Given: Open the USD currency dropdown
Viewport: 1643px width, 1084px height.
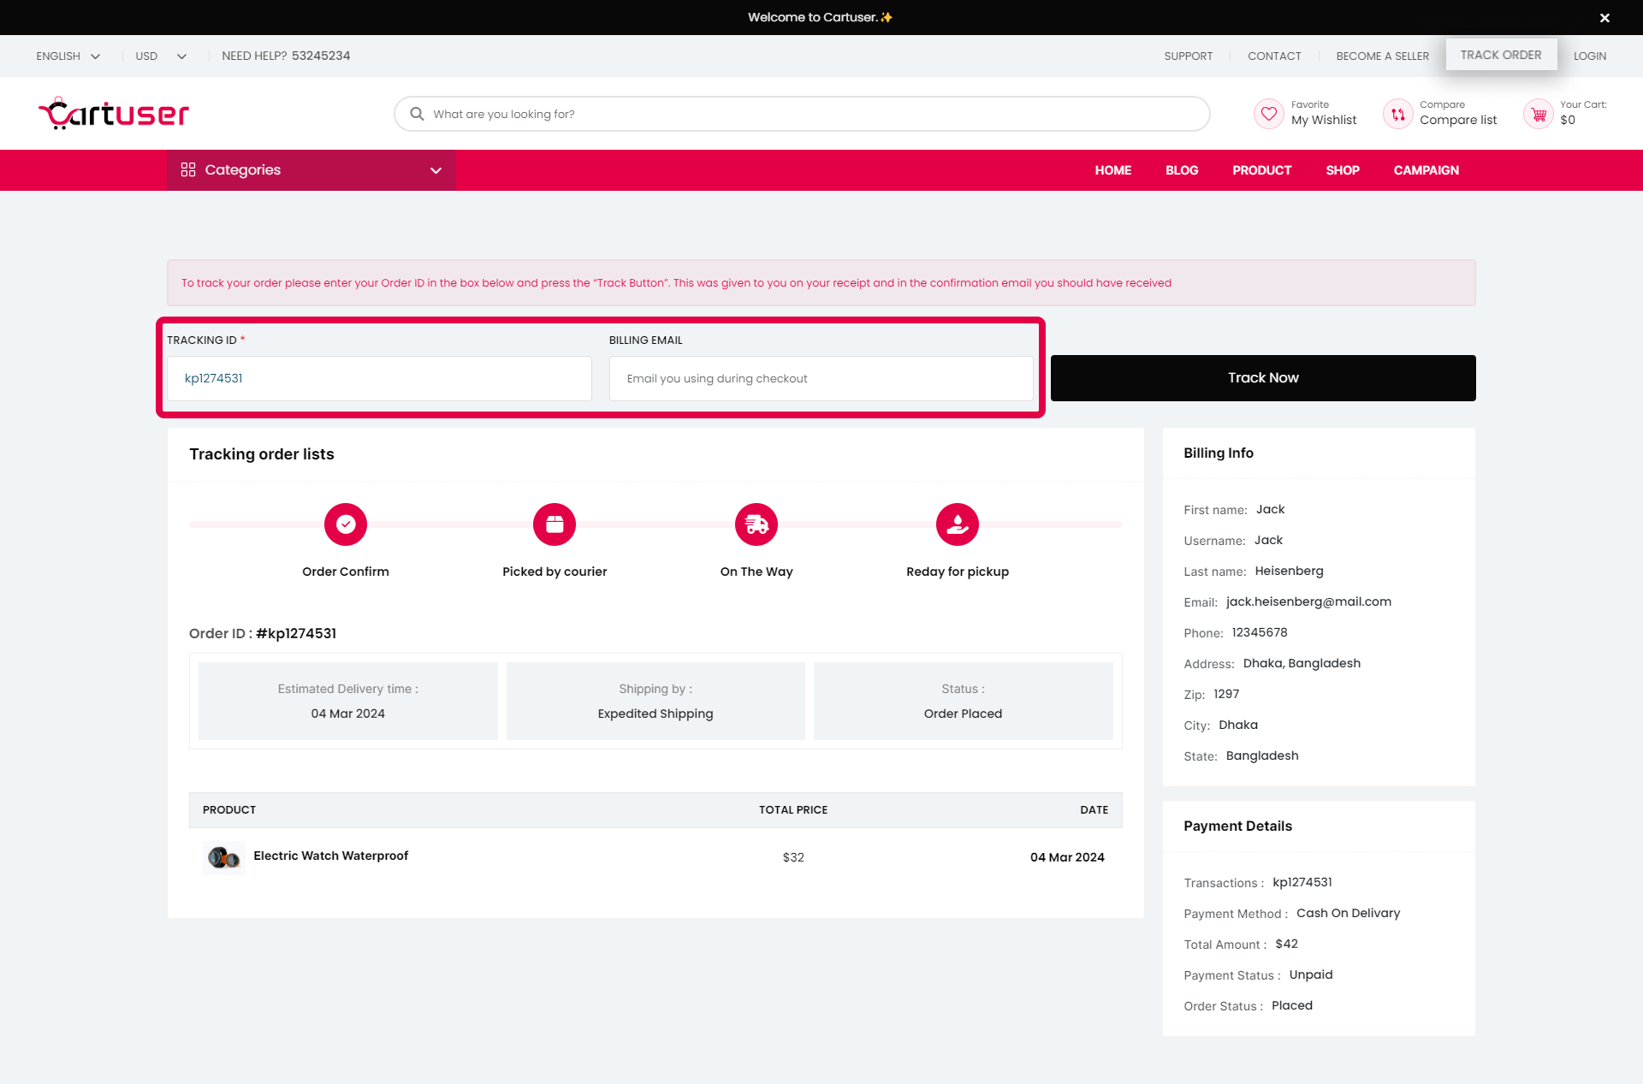Looking at the screenshot, I should tap(160, 56).
